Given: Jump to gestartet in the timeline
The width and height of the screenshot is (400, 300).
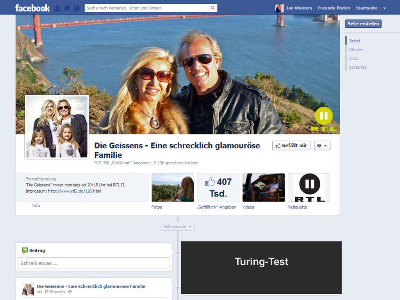Looking at the screenshot, I should 357,67.
